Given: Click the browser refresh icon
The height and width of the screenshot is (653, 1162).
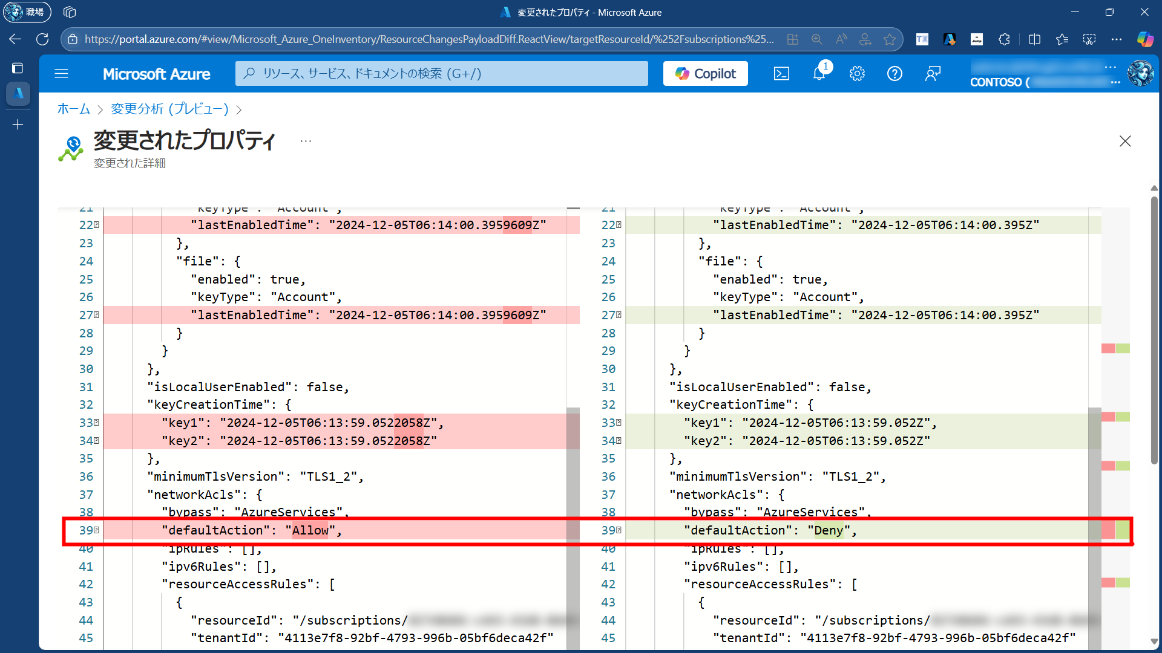Looking at the screenshot, I should pos(42,39).
